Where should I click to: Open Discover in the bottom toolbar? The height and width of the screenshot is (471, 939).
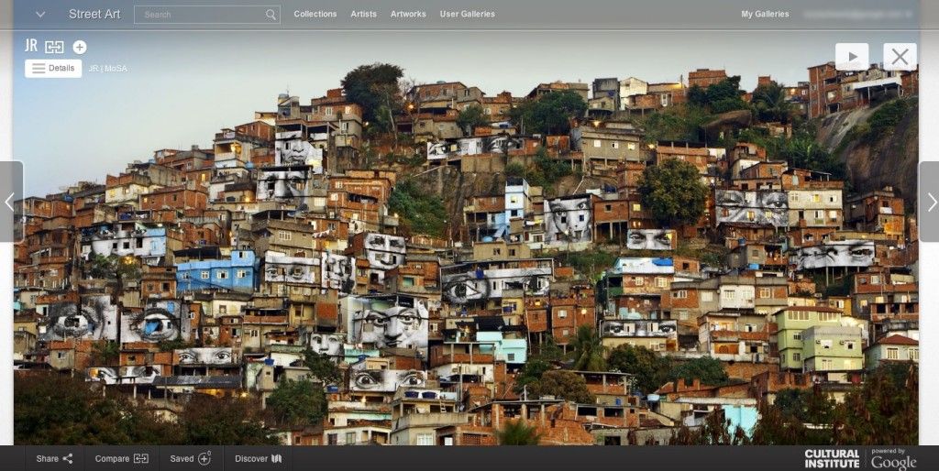(258, 458)
